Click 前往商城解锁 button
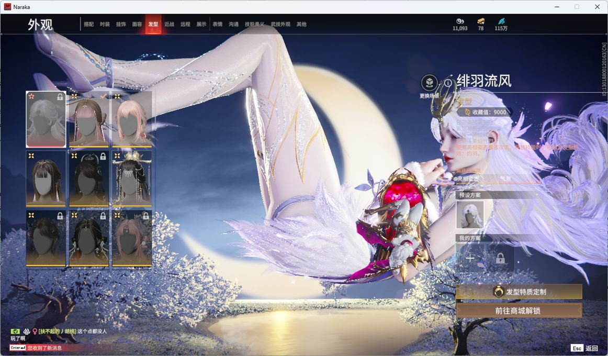Viewport: 608px width, 356px height. pyautogui.click(x=519, y=310)
